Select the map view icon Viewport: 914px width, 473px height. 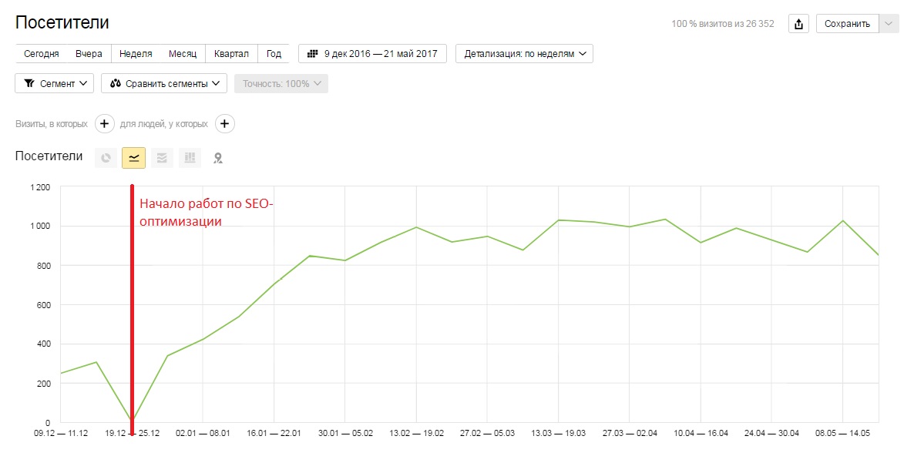(218, 158)
